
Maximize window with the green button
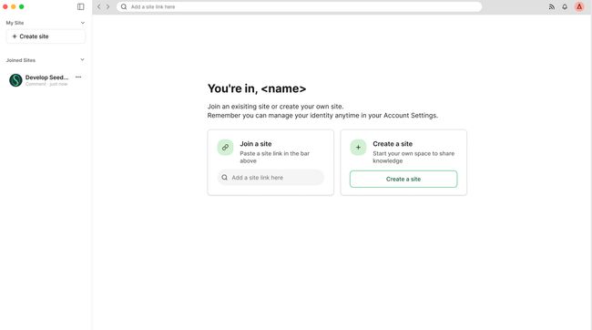click(22, 6)
